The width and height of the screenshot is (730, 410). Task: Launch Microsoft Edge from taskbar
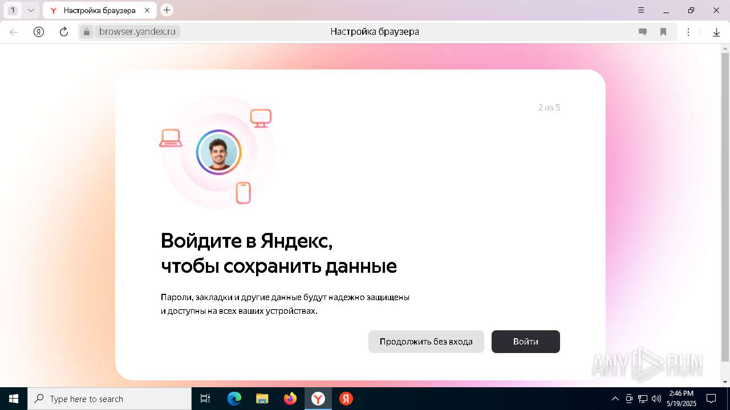click(x=234, y=399)
